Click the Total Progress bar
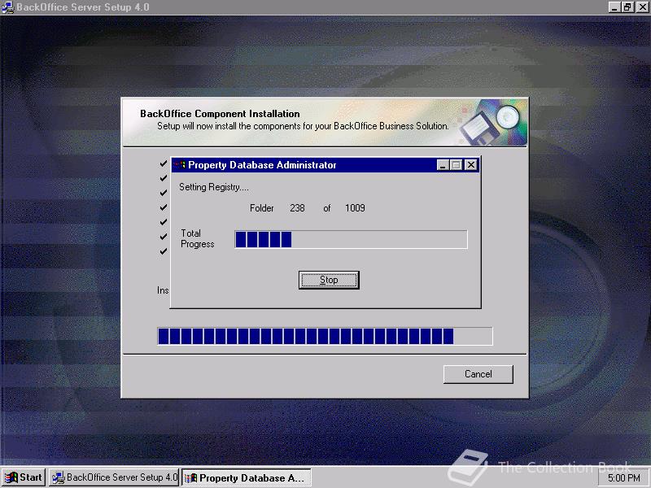Viewport: 651px width, 488px height. (351, 239)
